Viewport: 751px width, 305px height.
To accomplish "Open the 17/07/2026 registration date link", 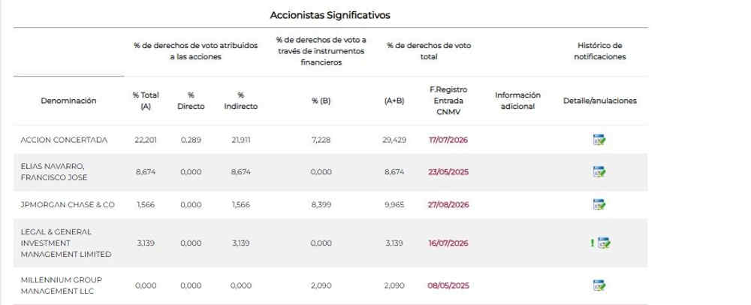I will pos(448,140).
